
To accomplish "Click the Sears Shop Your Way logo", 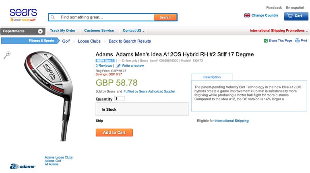I will pyautogui.click(x=23, y=15).
